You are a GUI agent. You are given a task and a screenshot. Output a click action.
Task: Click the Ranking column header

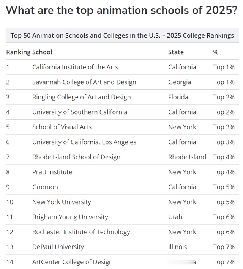tap(19, 52)
